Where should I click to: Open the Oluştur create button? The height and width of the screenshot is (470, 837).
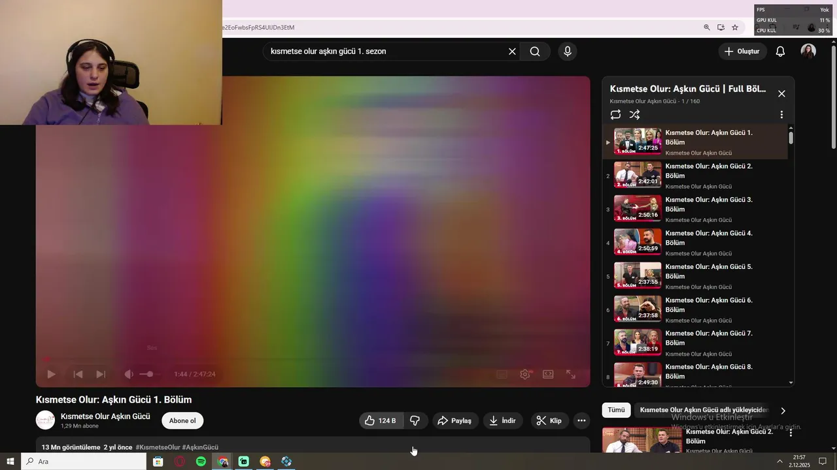(x=742, y=52)
